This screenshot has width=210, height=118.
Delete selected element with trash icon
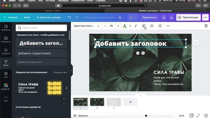coord(206,26)
